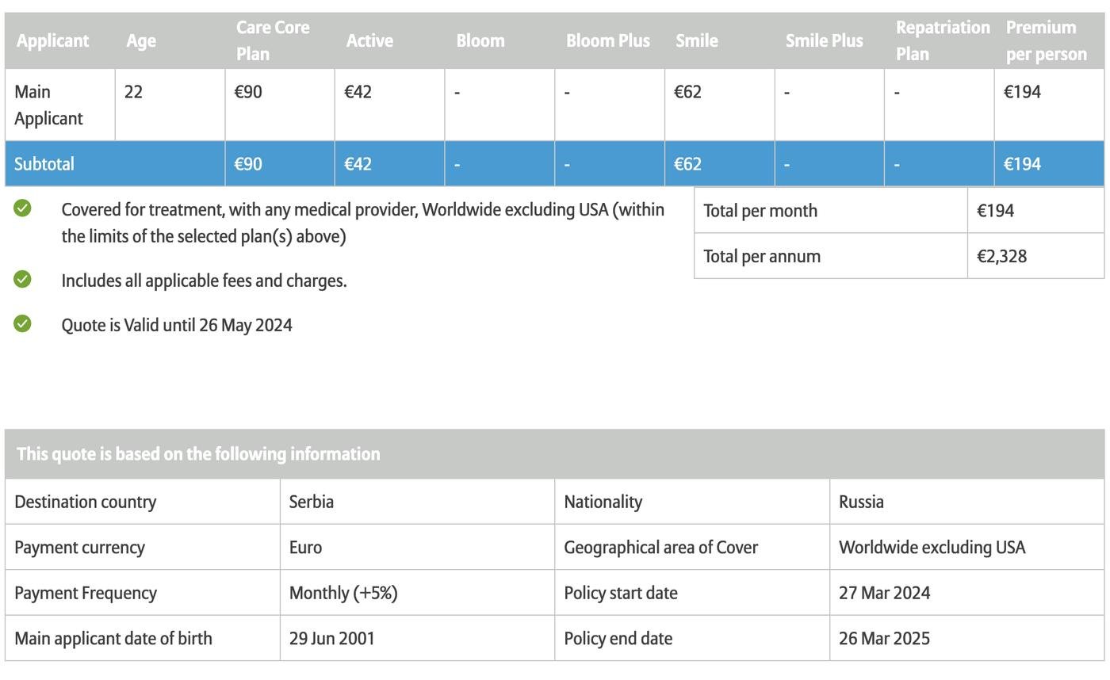1110x680 pixels.
Task: Select the 'Applicant' column header
Action: pos(52,40)
